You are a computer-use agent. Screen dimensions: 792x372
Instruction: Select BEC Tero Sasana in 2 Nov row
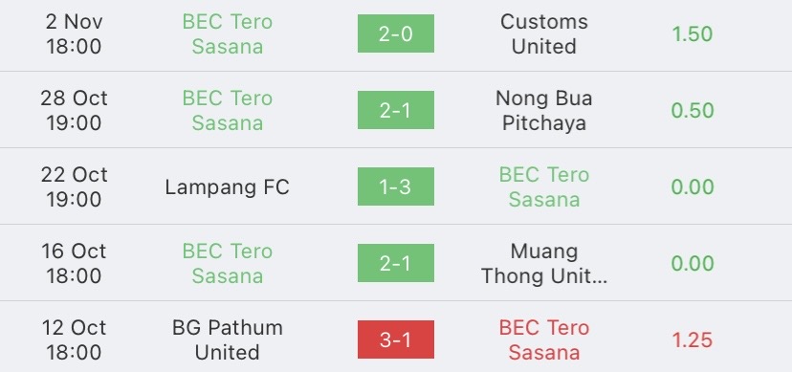[227, 33]
